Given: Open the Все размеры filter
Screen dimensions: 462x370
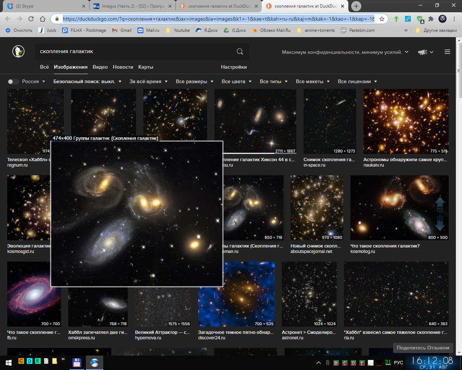Looking at the screenshot, I should tap(195, 81).
